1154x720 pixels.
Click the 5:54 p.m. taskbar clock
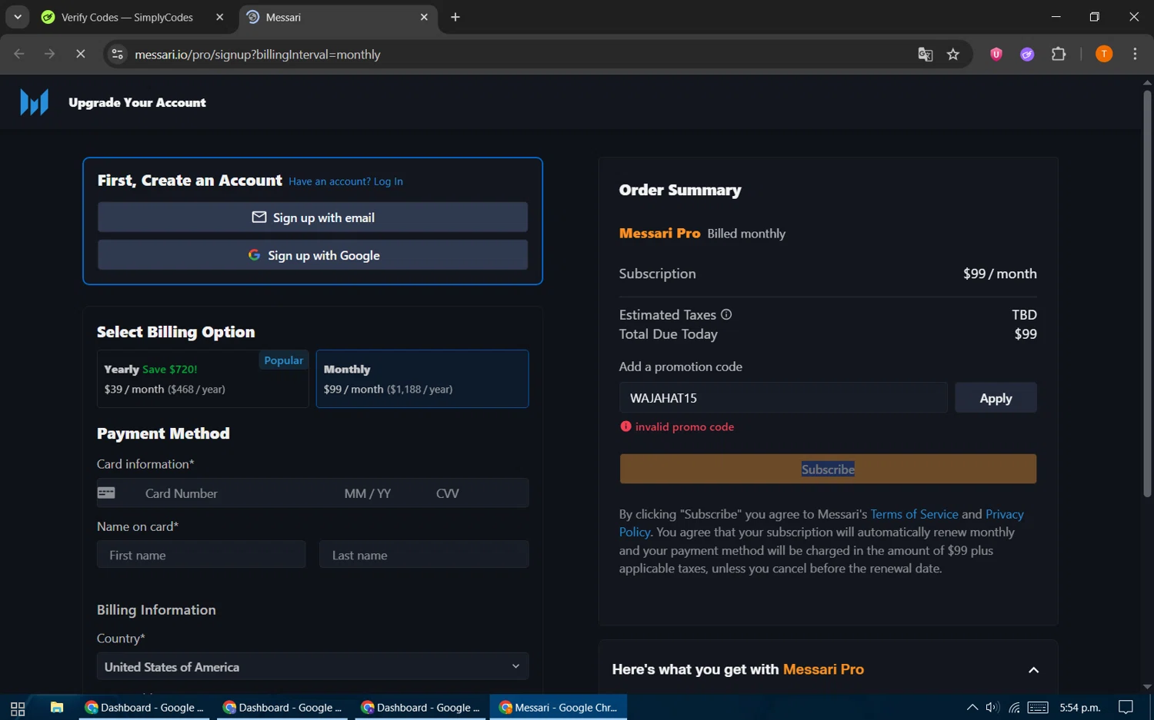tap(1080, 708)
